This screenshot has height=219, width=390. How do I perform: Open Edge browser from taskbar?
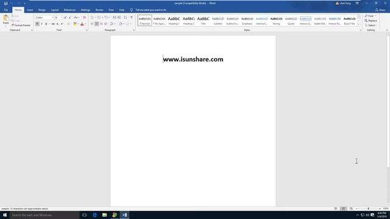(x=94, y=215)
